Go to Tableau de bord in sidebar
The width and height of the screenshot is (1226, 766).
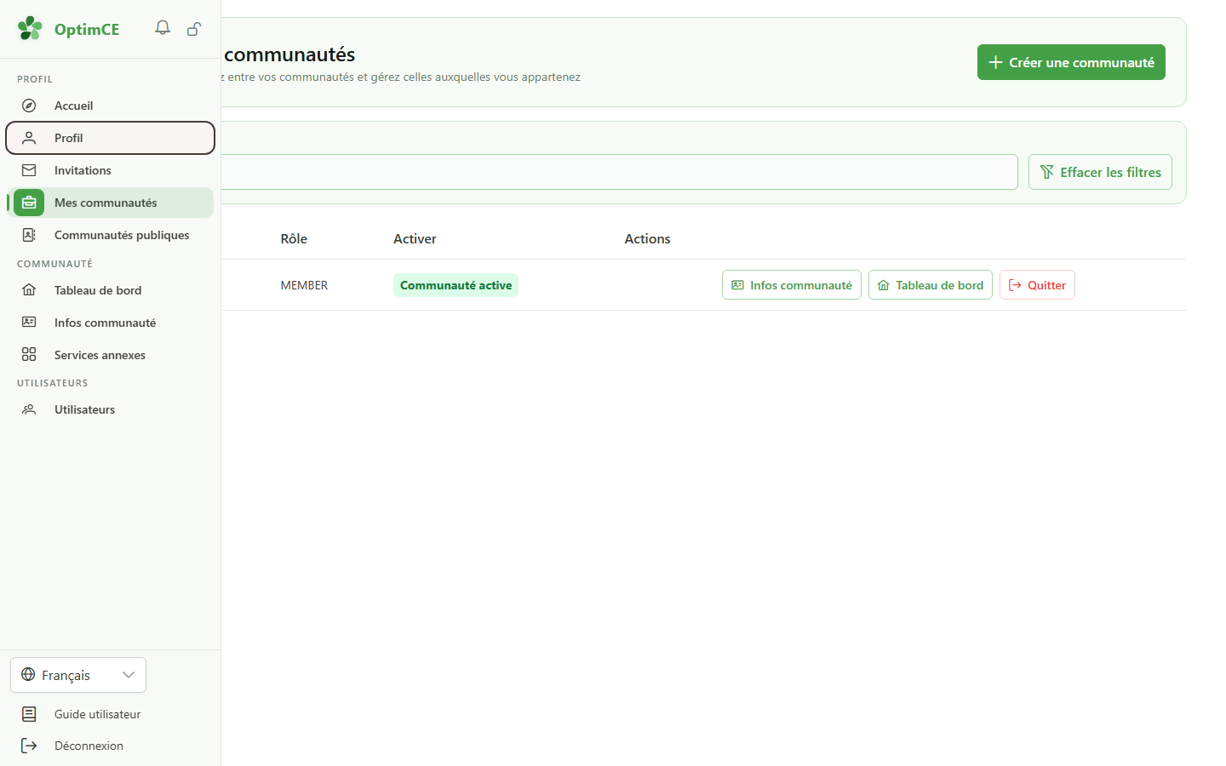coord(110,290)
